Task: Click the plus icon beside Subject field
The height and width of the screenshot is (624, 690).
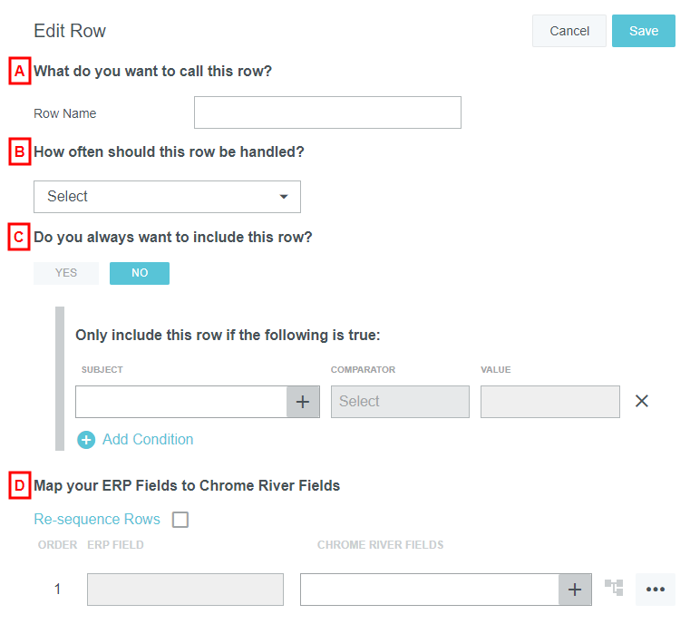Action: (303, 402)
